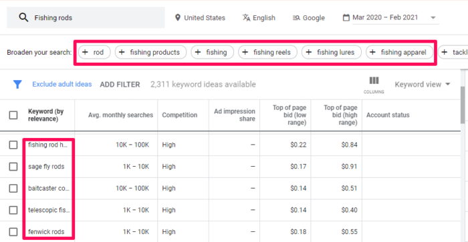Tick the select-all header checkbox
This screenshot has height=242, width=468.
pyautogui.click(x=13, y=115)
